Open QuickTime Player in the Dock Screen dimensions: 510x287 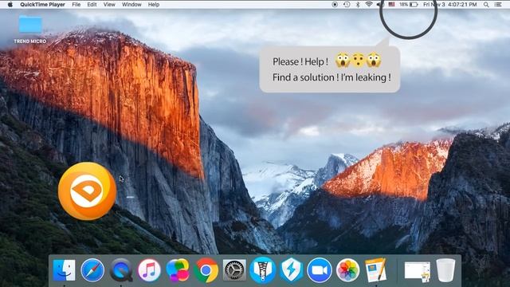pyautogui.click(x=121, y=270)
